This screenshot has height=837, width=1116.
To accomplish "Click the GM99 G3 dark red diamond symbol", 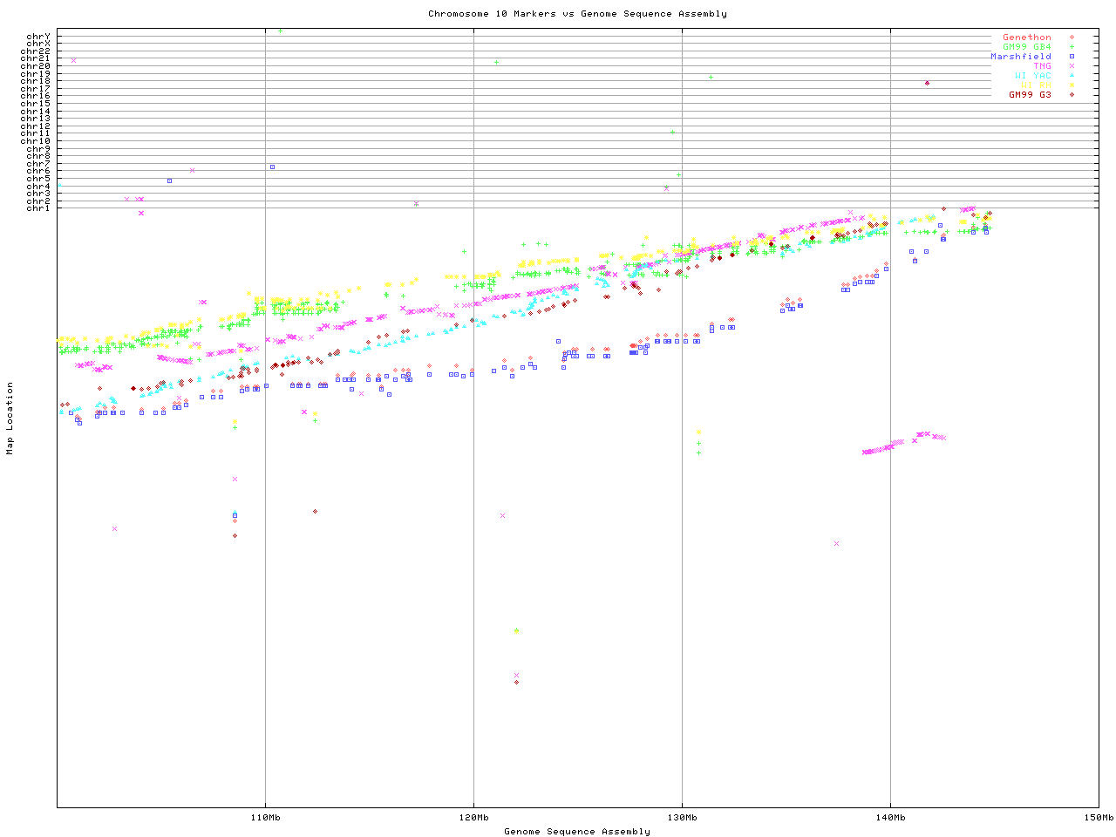I will coord(1072,95).
